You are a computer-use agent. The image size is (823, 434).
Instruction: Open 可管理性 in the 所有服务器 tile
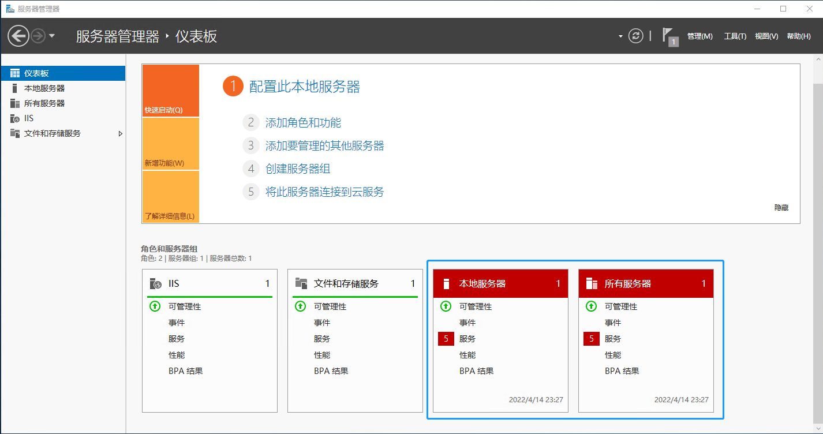(621, 306)
